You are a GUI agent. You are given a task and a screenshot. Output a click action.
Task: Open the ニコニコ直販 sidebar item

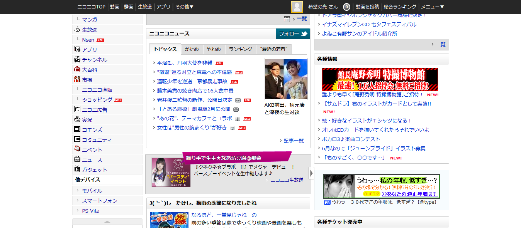[97, 90]
